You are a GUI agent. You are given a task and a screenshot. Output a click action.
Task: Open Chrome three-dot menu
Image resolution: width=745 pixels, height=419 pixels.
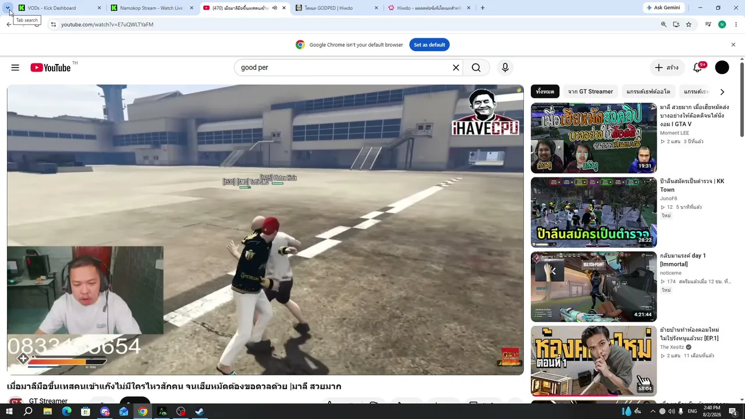click(736, 24)
